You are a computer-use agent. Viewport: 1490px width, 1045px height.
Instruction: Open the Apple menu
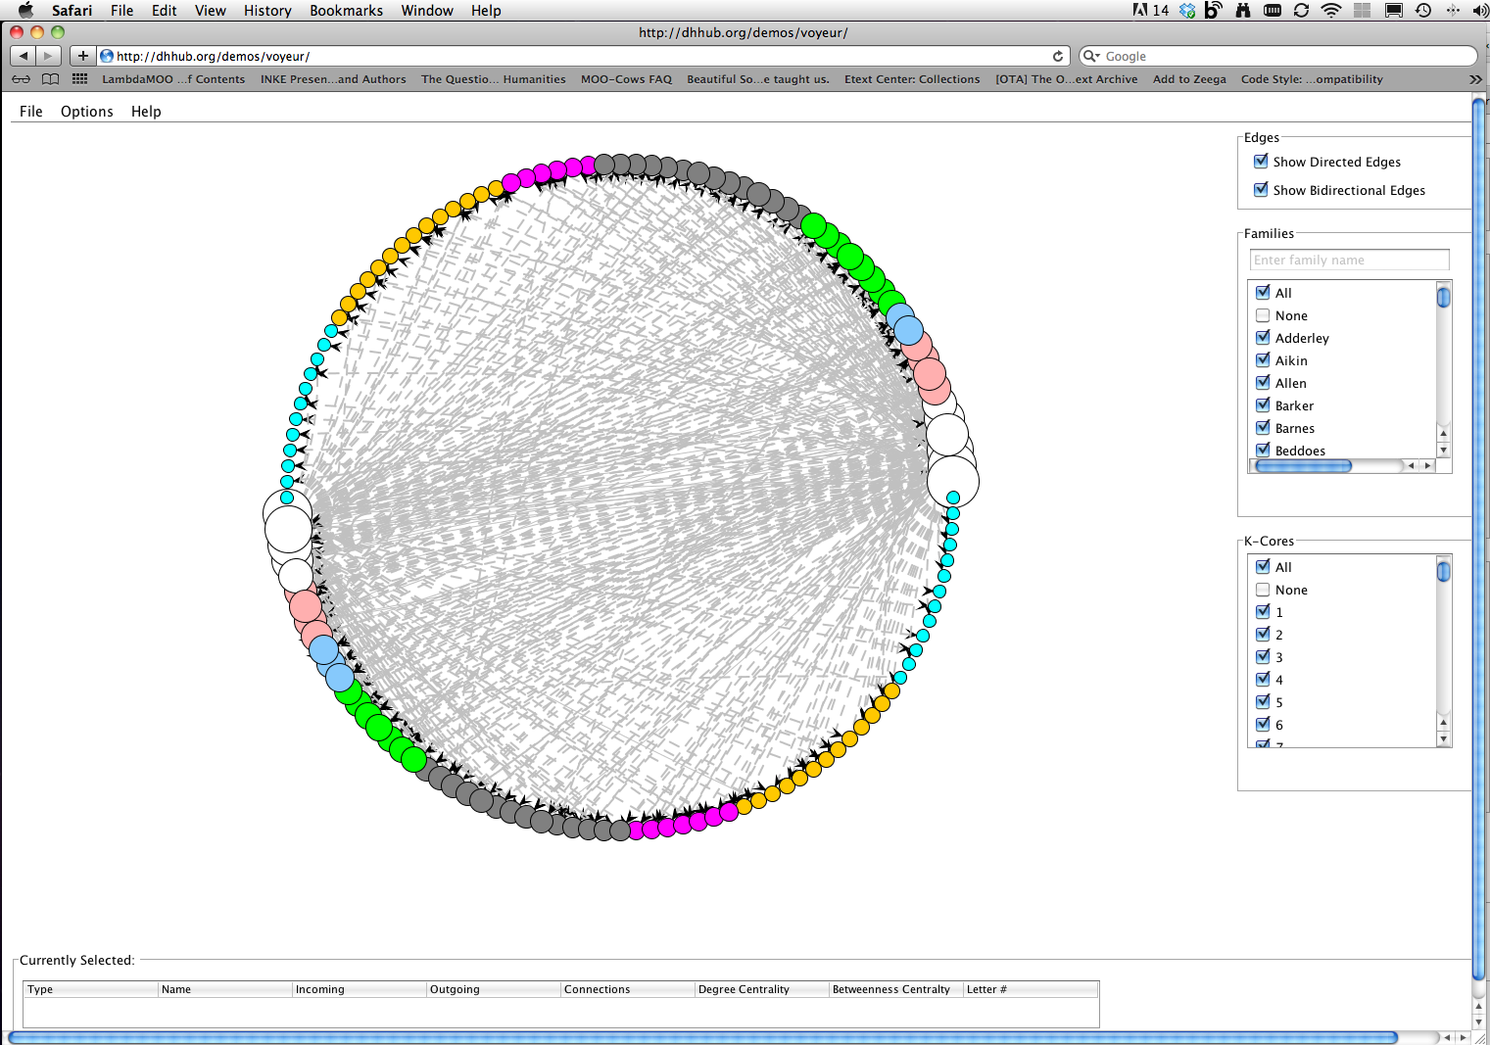[26, 10]
